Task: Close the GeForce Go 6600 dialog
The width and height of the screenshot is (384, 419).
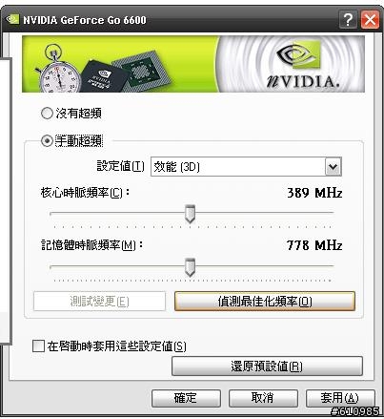Action: pos(370,20)
